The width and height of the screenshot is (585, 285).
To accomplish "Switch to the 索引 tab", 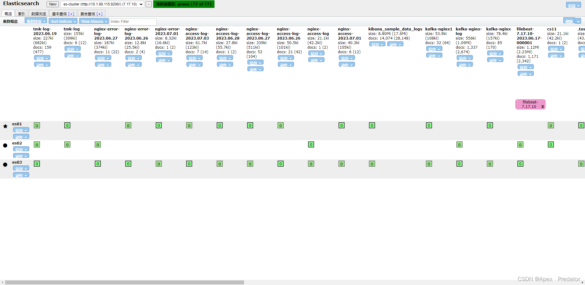I will (21, 14).
